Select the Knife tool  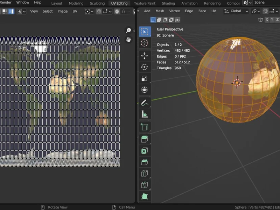[145, 185]
